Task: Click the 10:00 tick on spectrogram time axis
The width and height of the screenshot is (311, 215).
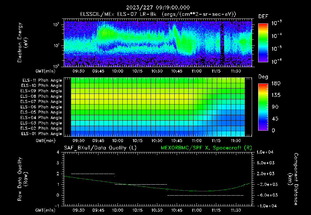Action: [x=118, y=71]
